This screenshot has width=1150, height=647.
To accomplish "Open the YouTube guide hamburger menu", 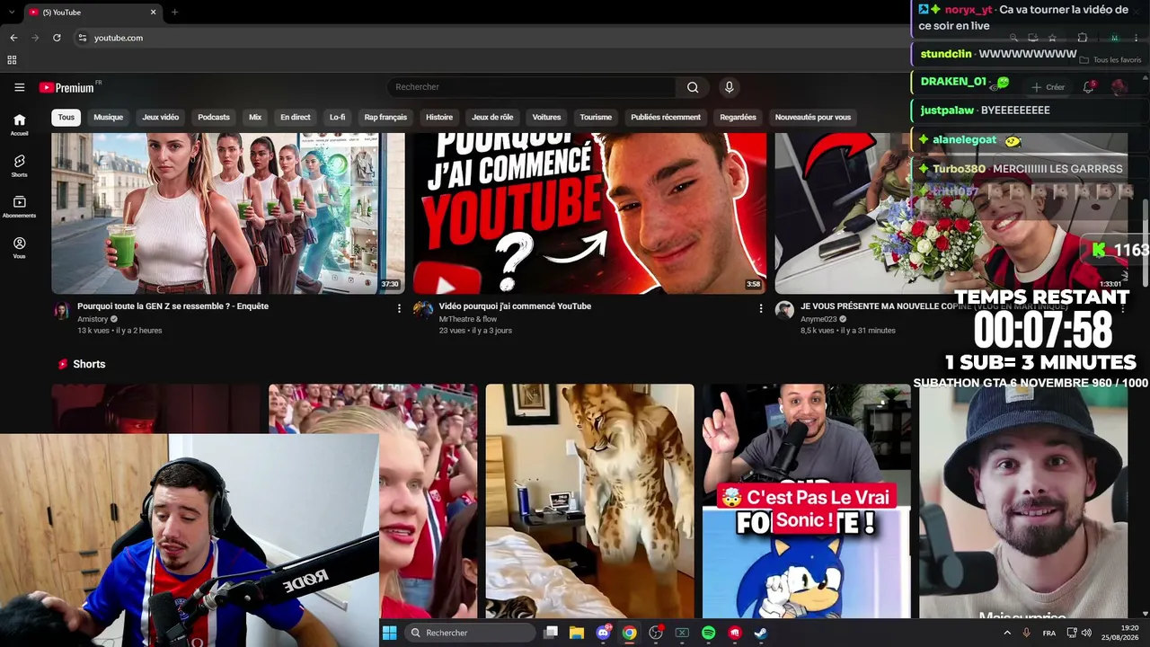I will (19, 87).
